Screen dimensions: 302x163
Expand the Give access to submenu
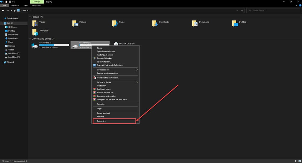click(137, 70)
